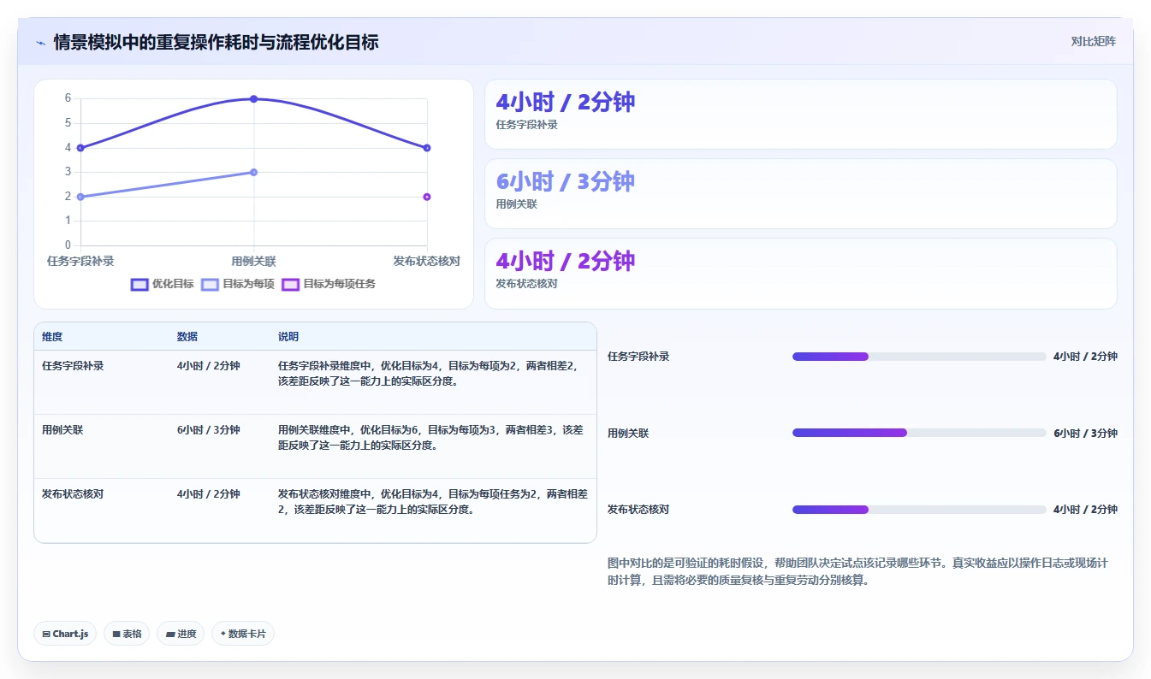Viewport: 1151px width, 679px height.
Task: Click the page title 情景模拟中的重复操作耗时与流程优化目标
Action: [x=216, y=42]
